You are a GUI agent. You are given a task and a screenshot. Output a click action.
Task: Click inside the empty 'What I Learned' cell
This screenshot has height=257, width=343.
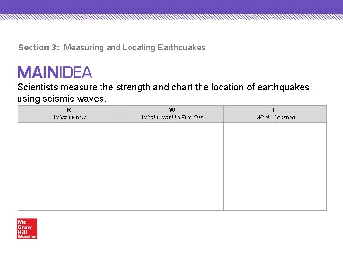pos(275,167)
